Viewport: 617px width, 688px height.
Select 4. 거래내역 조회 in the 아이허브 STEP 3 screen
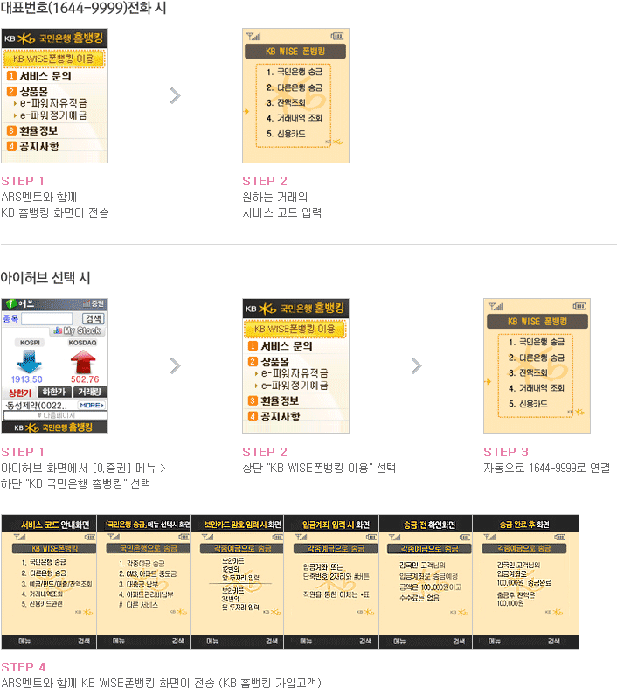click(x=536, y=388)
